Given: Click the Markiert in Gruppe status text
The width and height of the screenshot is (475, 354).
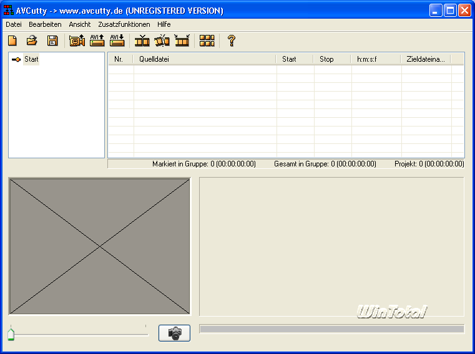Looking at the screenshot, I should [x=204, y=164].
